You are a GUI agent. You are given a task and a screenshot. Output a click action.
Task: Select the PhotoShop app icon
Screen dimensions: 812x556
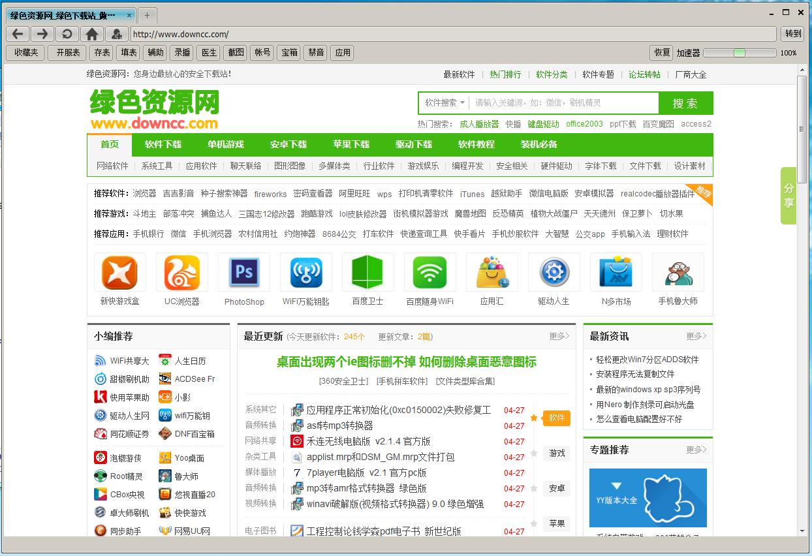click(x=243, y=271)
